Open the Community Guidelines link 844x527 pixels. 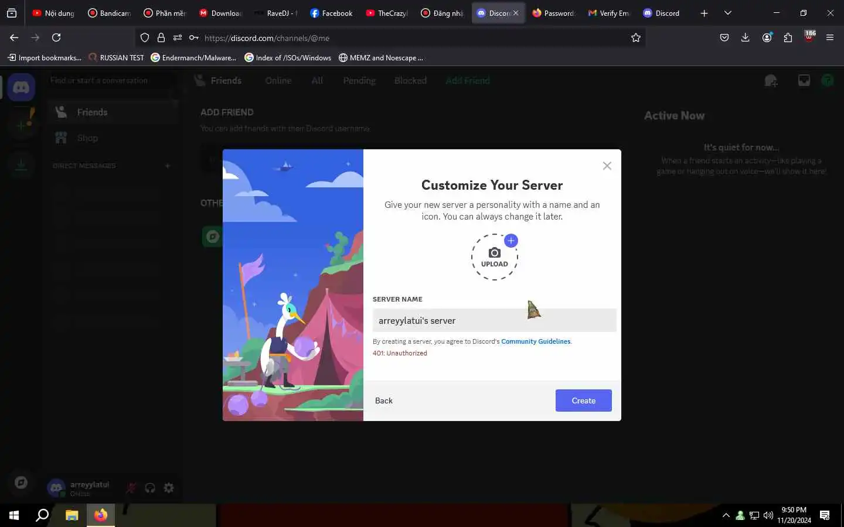[x=536, y=341]
